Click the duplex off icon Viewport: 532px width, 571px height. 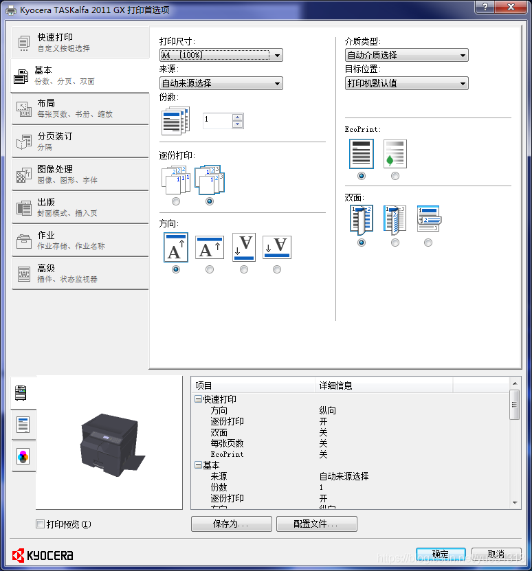[x=362, y=220]
